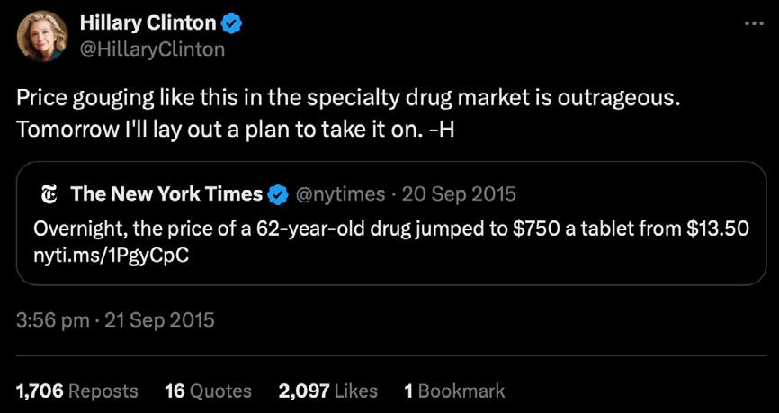The image size is (779, 413).
Task: Click the @nytimes handle
Action: tap(341, 193)
